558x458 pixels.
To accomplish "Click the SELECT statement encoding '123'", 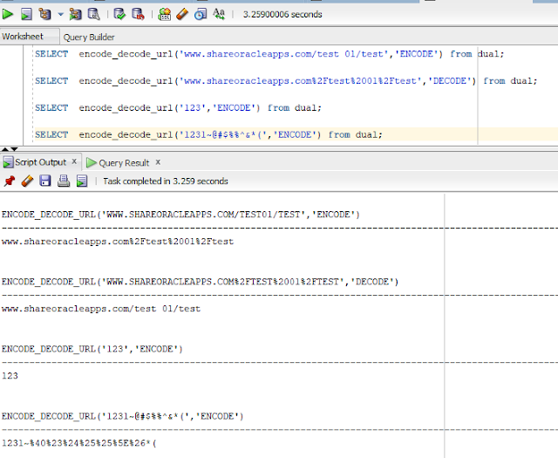I will point(178,108).
